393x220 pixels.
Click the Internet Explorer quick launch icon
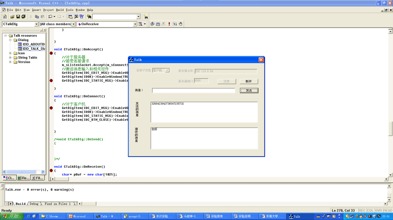[x=29, y=216]
